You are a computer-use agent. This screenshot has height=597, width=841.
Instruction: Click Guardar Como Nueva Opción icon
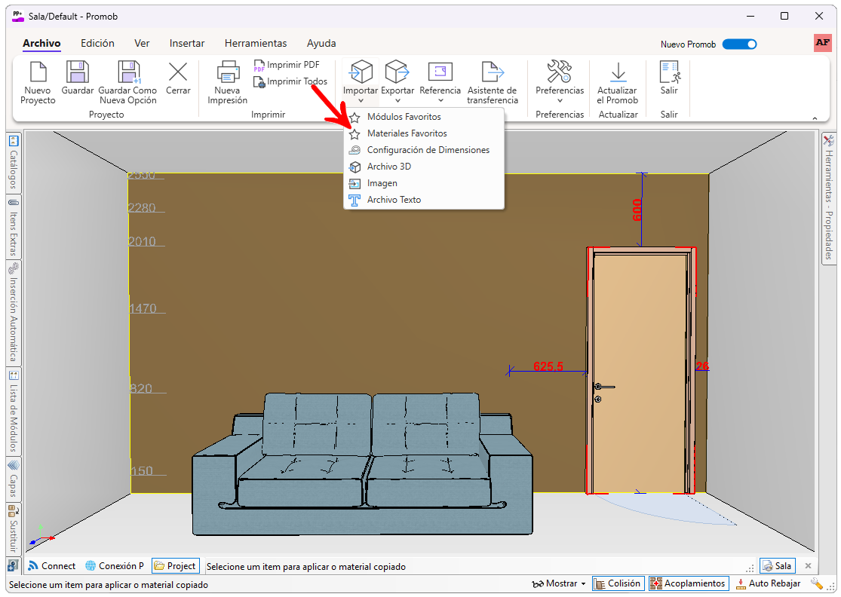click(128, 73)
